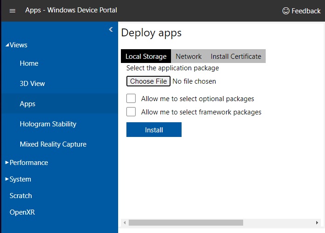Click the Choose File button

[148, 81]
